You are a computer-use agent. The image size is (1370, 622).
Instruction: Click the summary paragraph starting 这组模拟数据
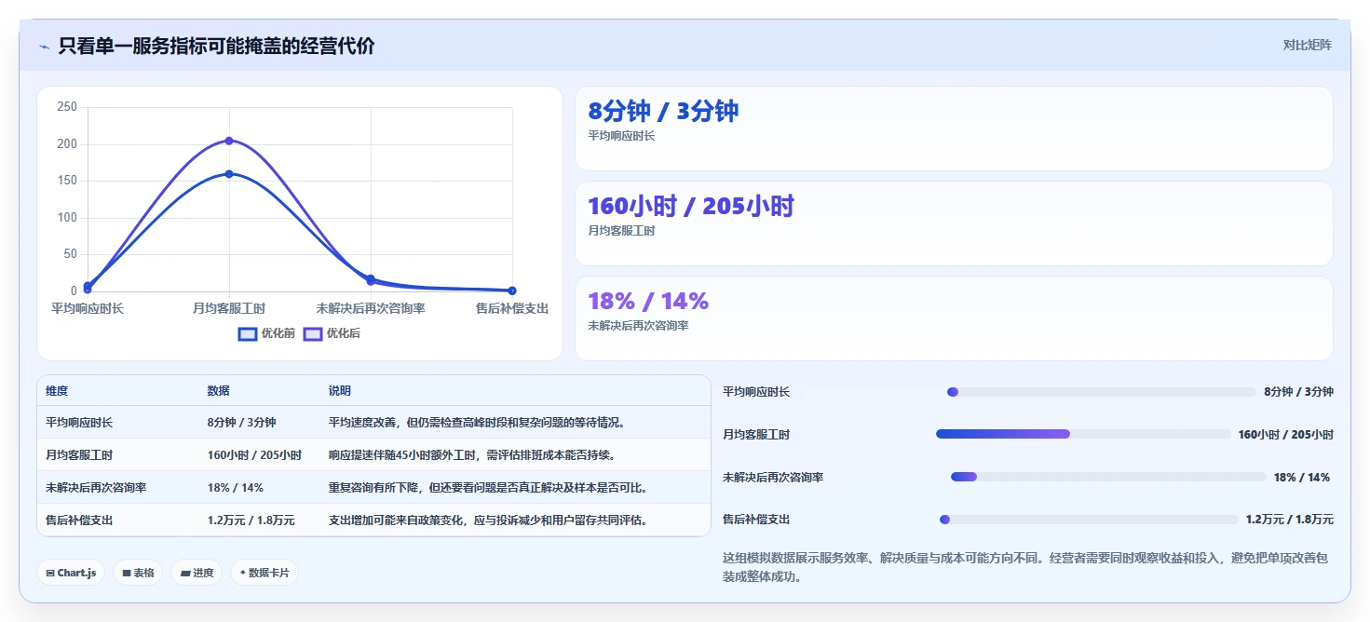tap(1025, 567)
